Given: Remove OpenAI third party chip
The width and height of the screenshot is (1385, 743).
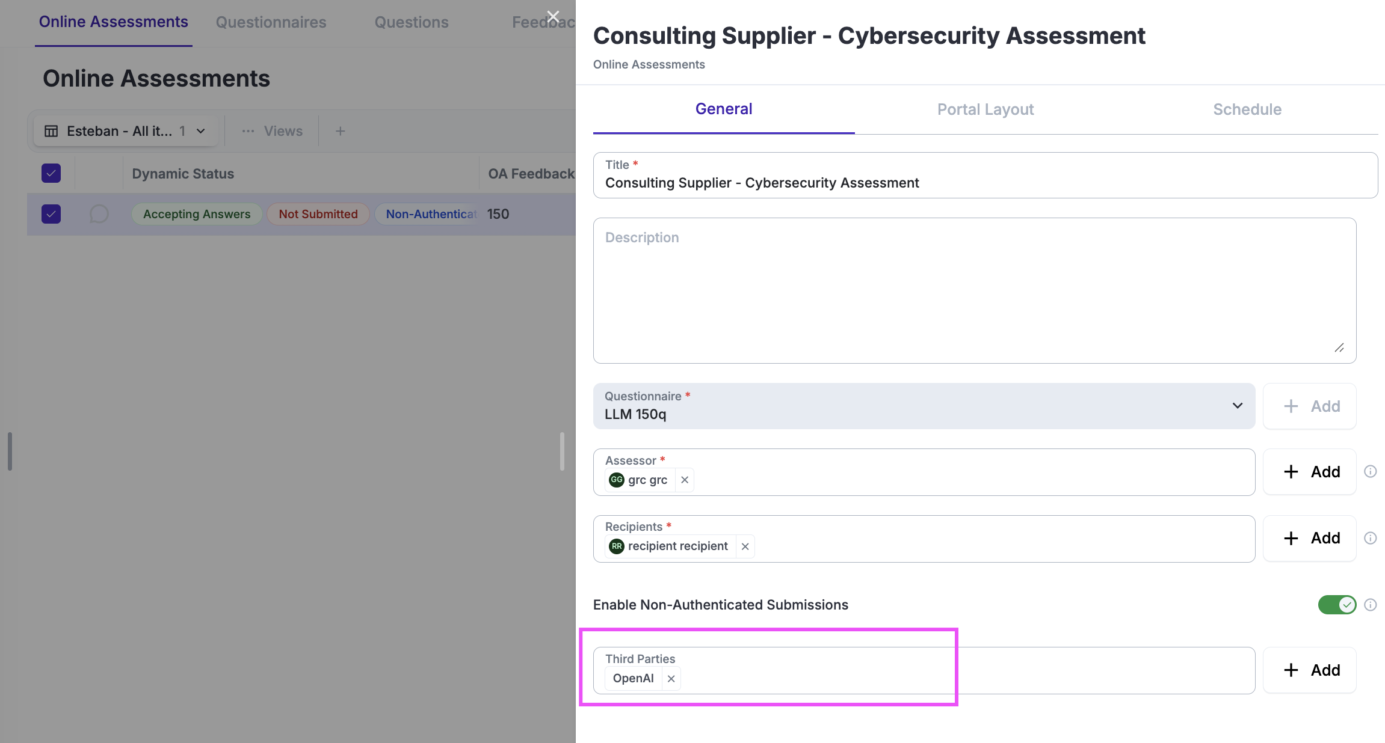Looking at the screenshot, I should pos(671,679).
